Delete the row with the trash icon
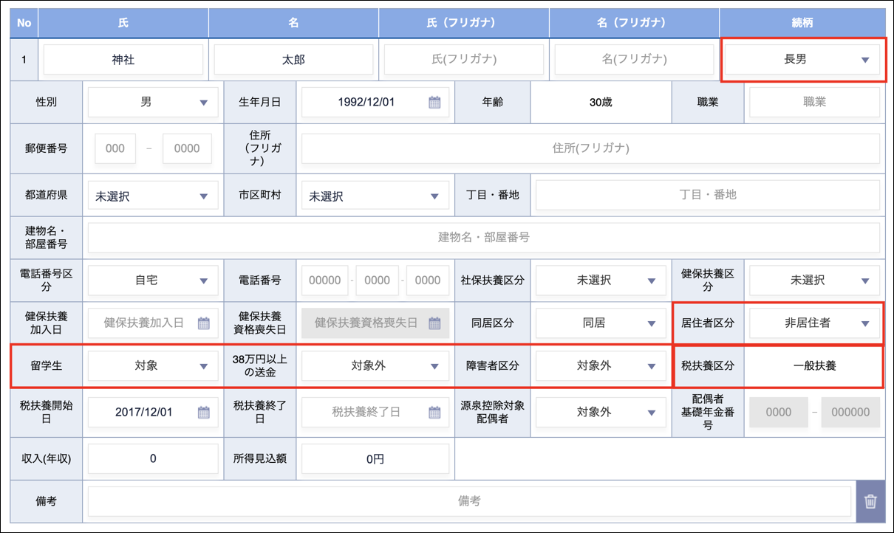 coord(870,502)
